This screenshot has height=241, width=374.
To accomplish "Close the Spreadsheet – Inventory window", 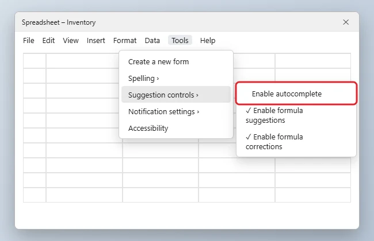I will 346,22.
